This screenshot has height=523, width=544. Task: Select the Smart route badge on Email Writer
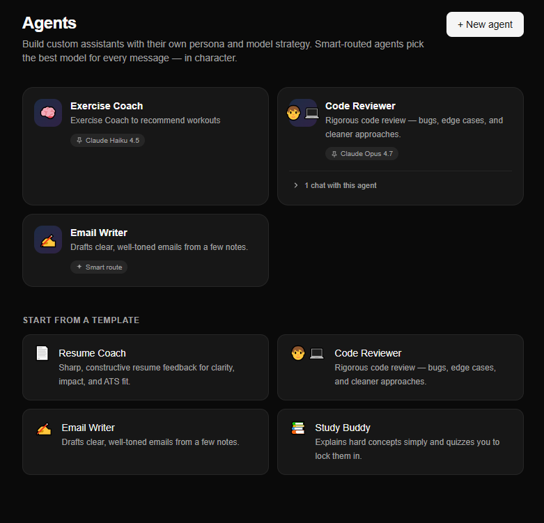[99, 267]
